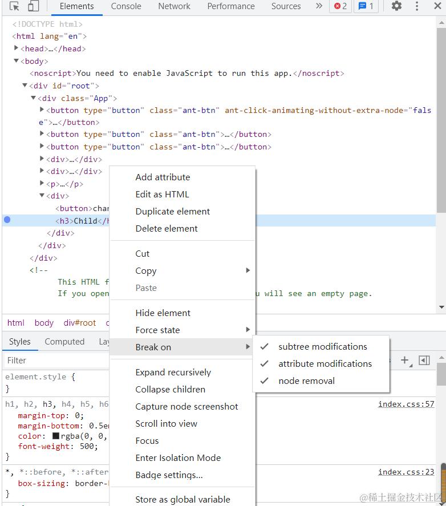Expand the first ant-btn button node
The height and width of the screenshot is (506, 446).
tap(42, 110)
